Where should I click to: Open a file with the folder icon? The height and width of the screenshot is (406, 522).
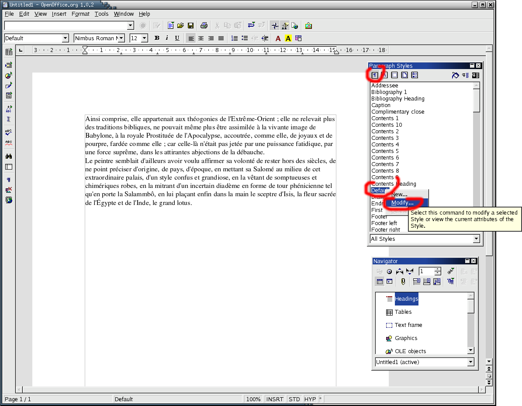(x=180, y=26)
